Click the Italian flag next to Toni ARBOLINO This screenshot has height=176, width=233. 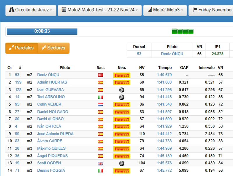(x=100, y=97)
